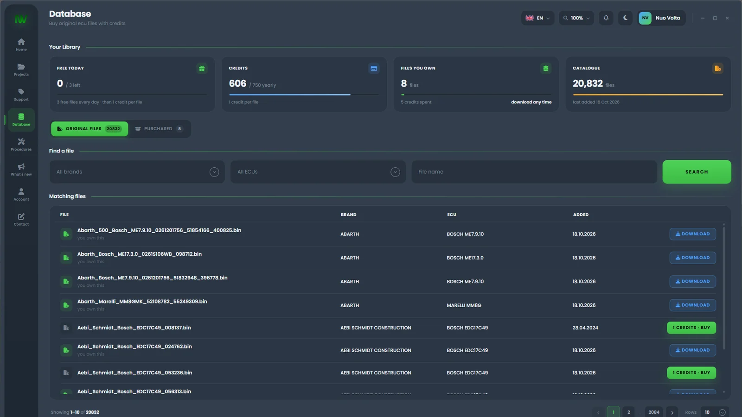Click the ADDED column header
Screen dimensions: 742x417
(x=581, y=215)
